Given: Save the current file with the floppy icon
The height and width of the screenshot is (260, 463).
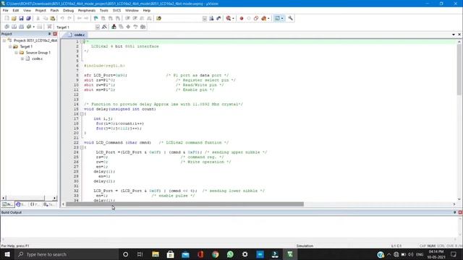Looking at the screenshot, I should tap(21, 18).
